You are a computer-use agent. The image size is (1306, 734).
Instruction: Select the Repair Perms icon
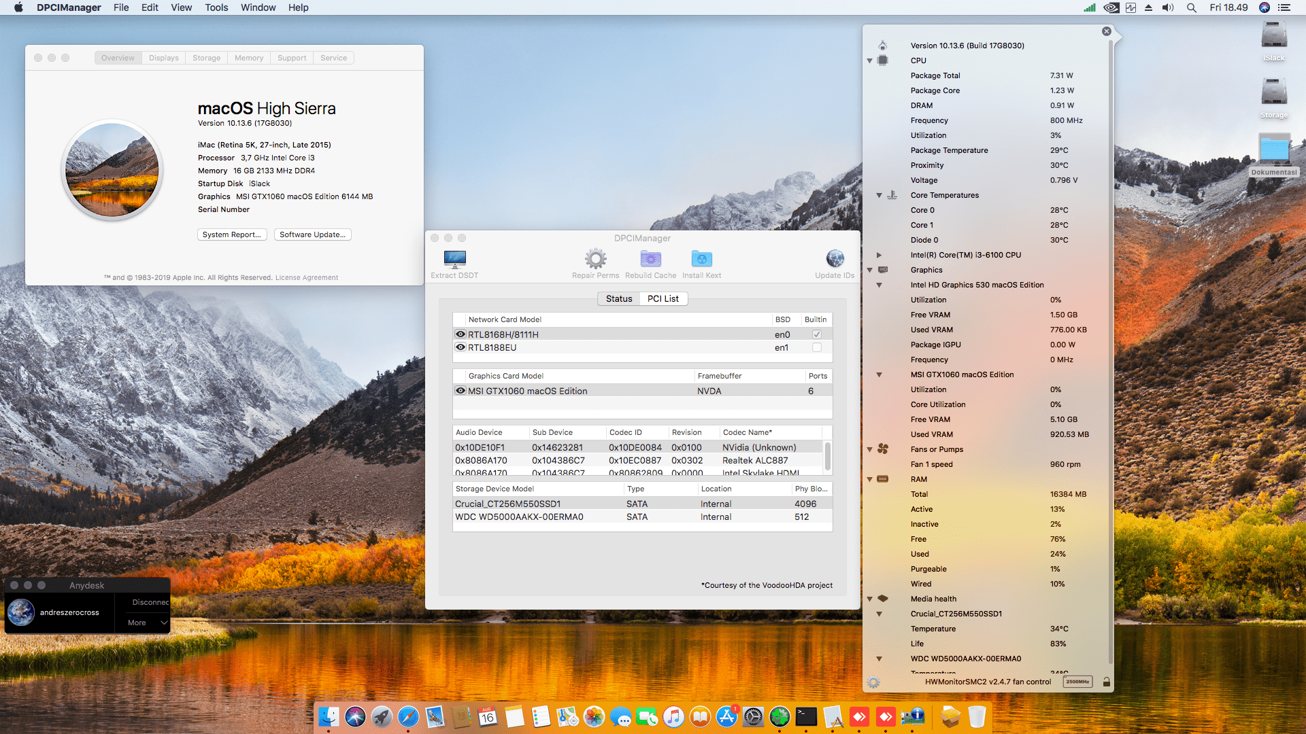point(595,259)
